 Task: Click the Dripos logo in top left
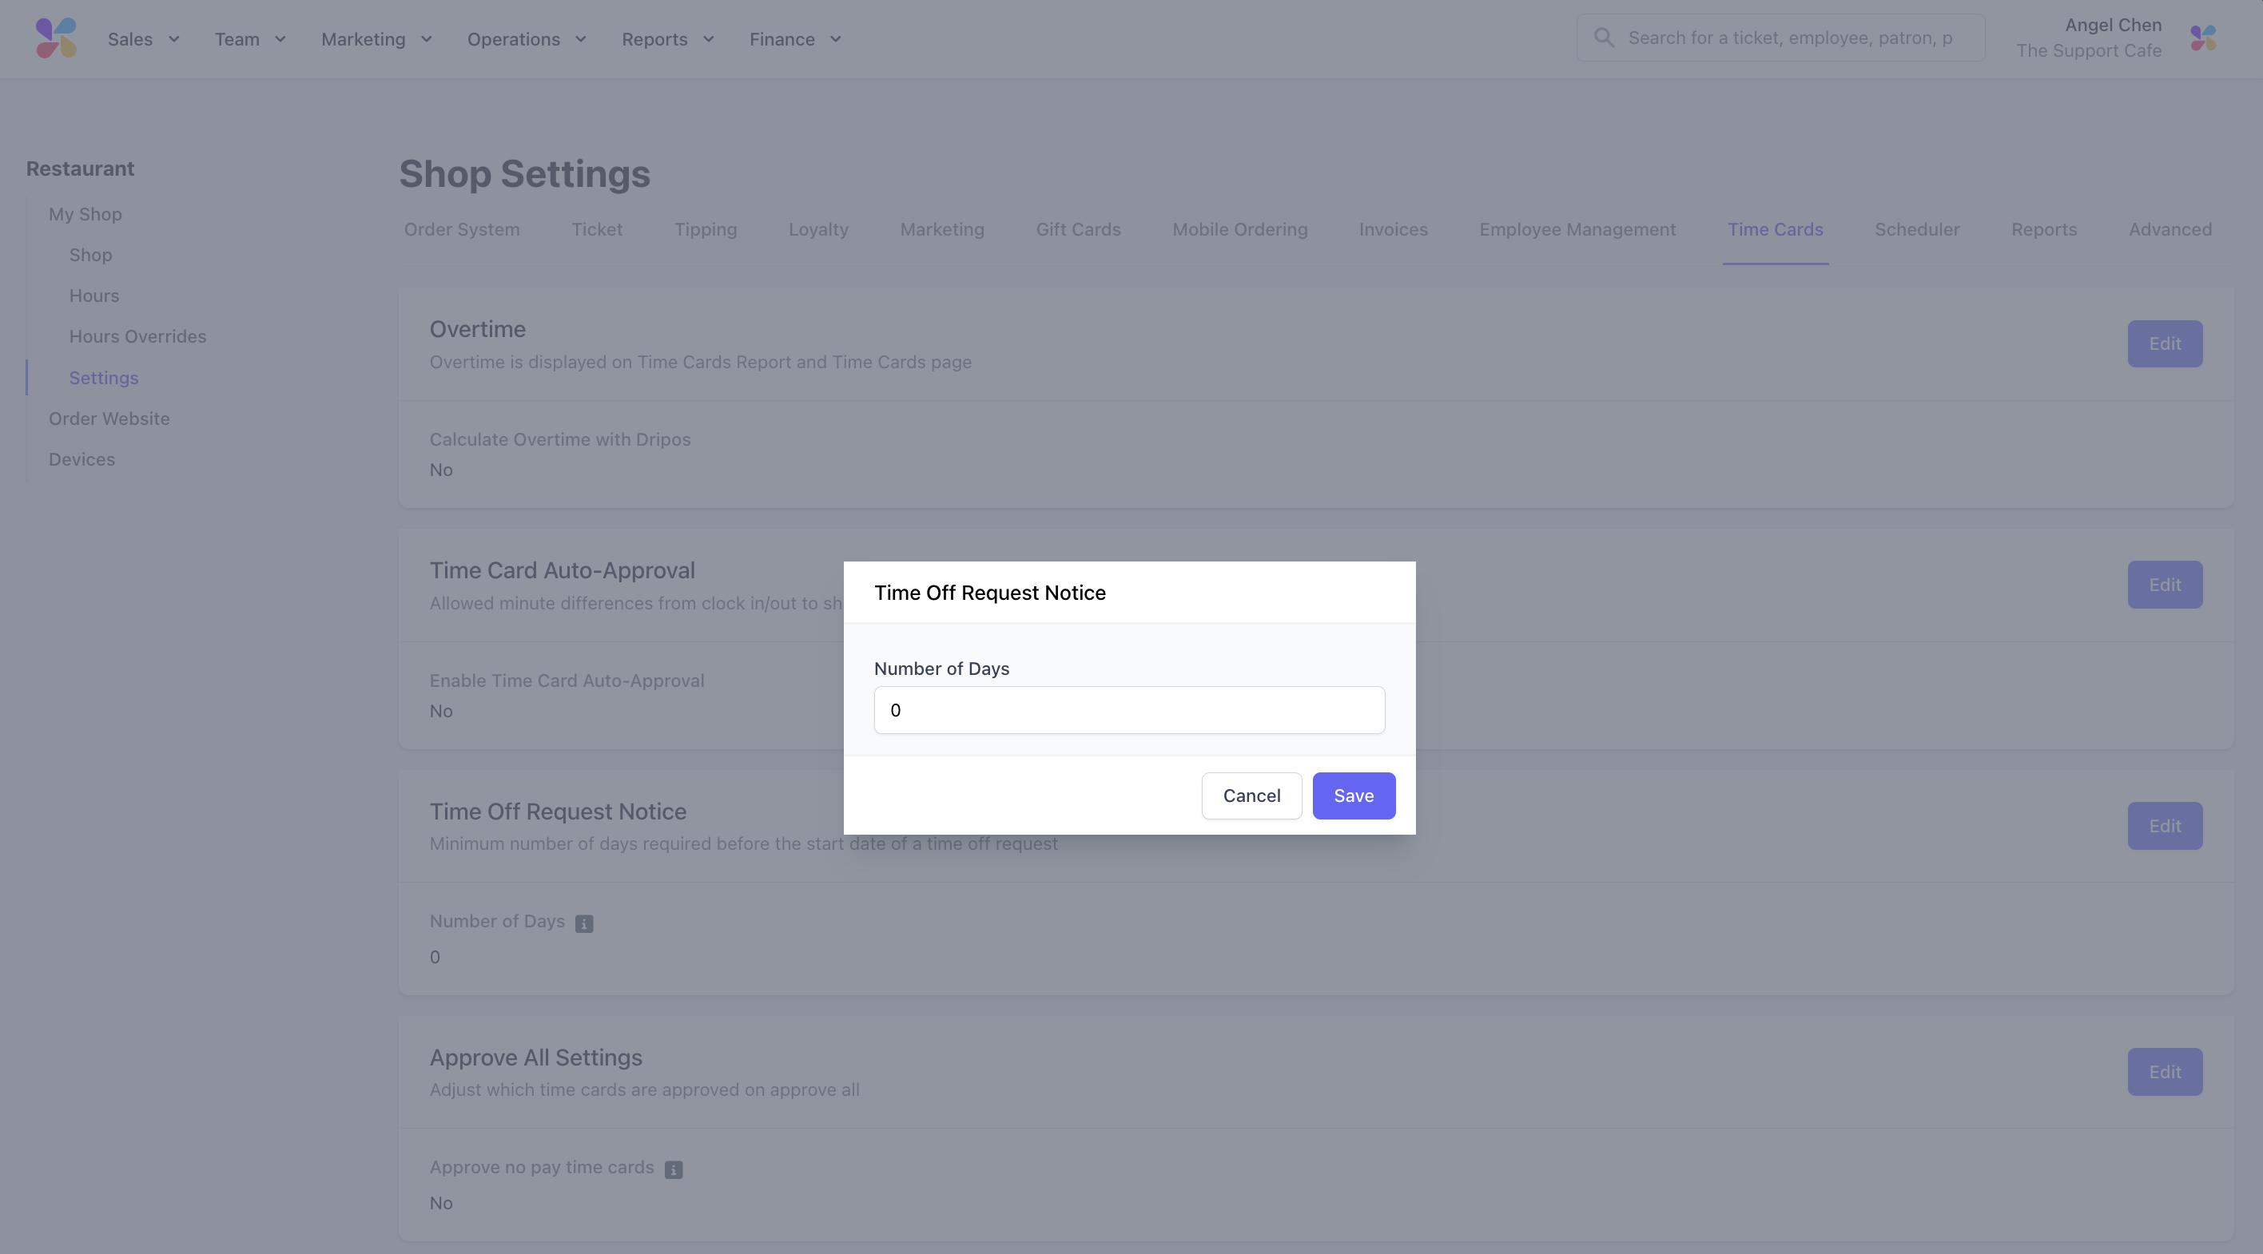(56, 38)
